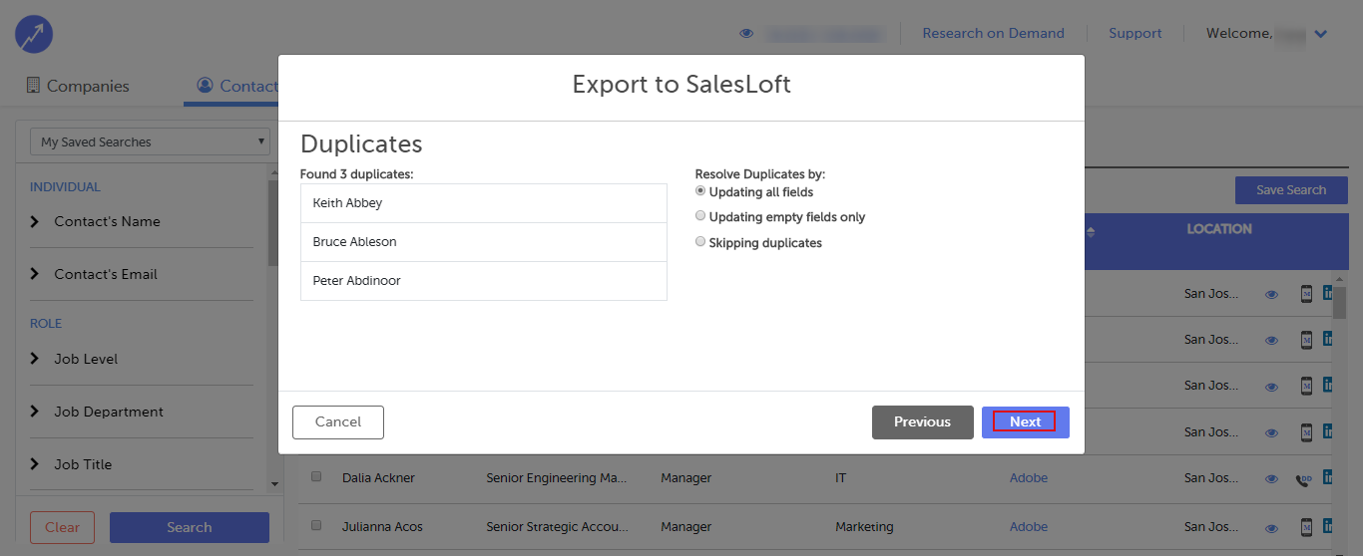This screenshot has height=556, width=1363.
Task: Click the eye icon in the top bar
Action: click(x=746, y=34)
